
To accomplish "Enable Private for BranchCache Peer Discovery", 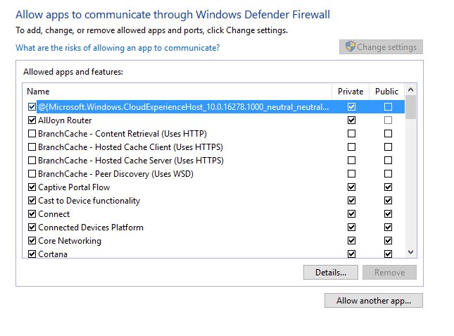I will (351, 174).
